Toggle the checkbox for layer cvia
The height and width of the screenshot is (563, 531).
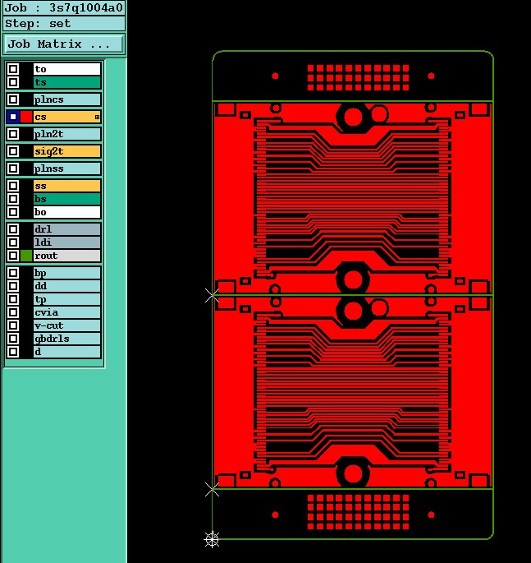13,312
